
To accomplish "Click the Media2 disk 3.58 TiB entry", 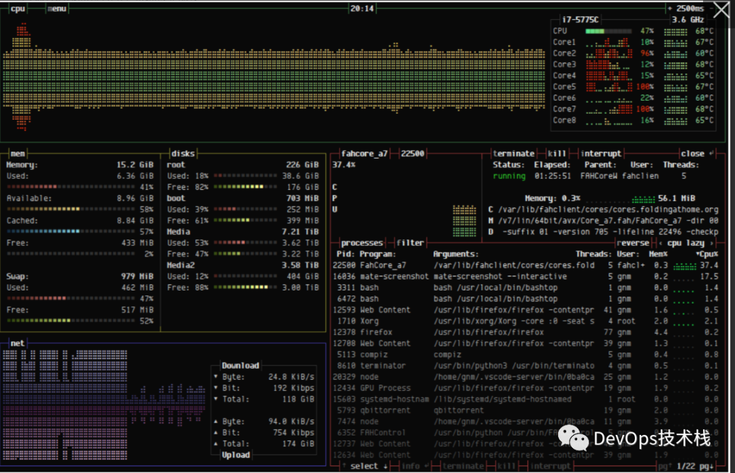I will coord(242,265).
